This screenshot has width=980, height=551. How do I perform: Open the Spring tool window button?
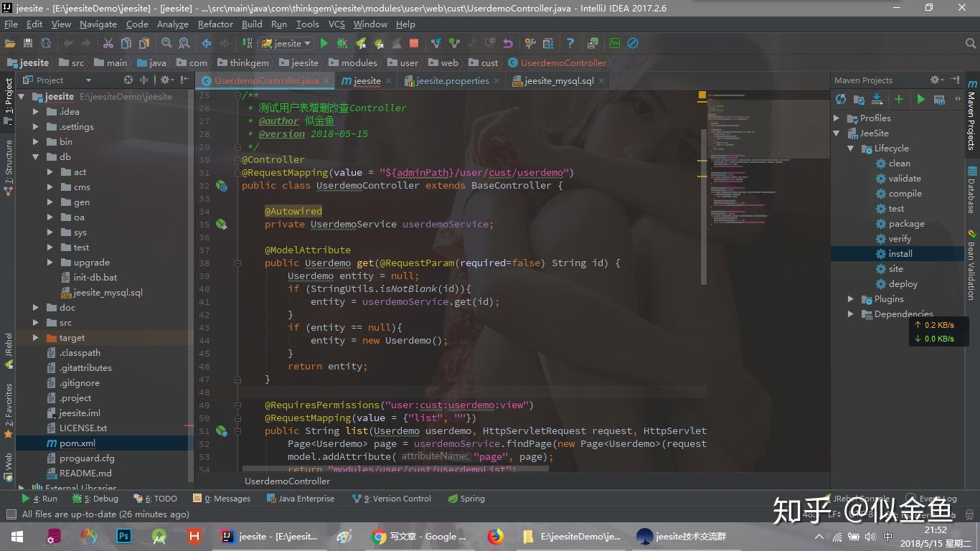466,499
